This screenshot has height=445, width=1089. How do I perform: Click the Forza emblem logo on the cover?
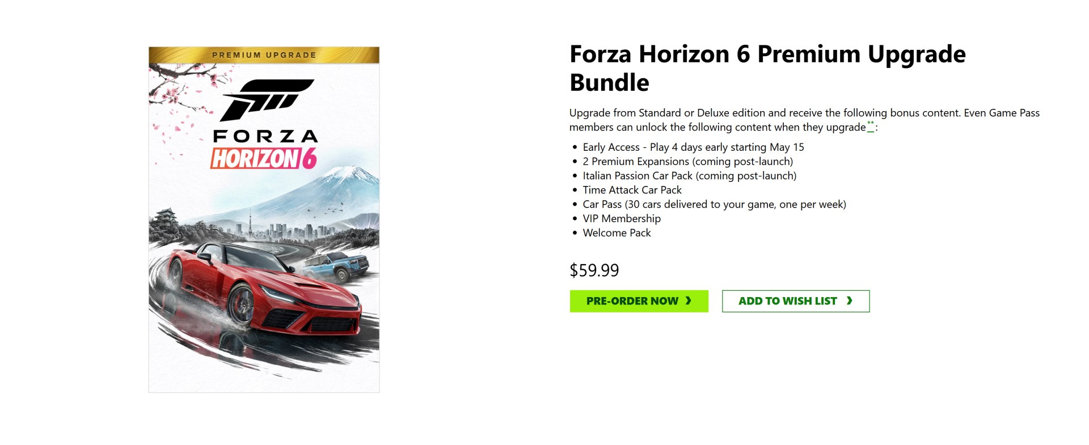[267, 99]
